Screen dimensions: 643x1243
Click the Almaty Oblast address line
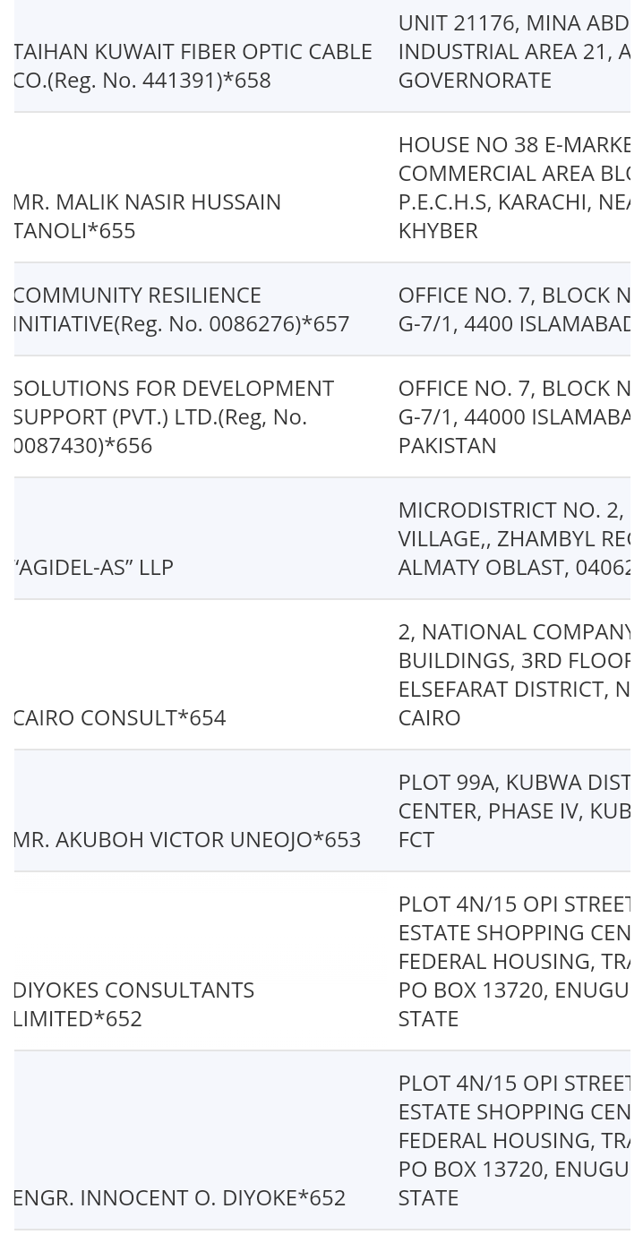[514, 567]
